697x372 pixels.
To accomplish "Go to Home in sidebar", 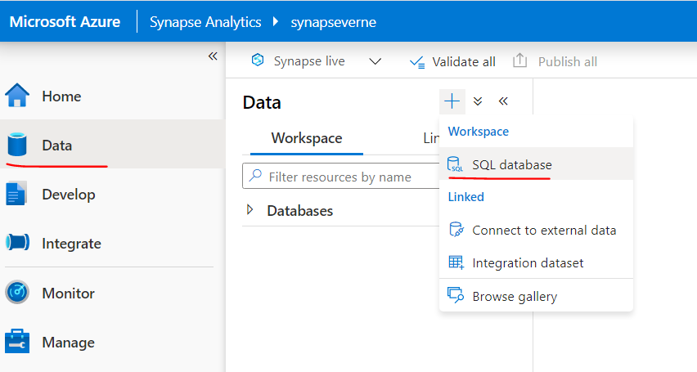I will tap(61, 96).
